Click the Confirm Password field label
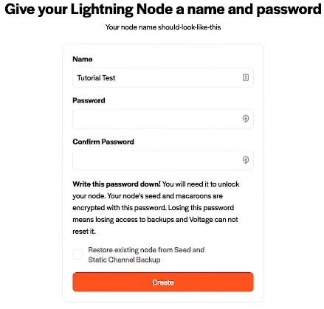The height and width of the screenshot is (309, 324). 103,142
